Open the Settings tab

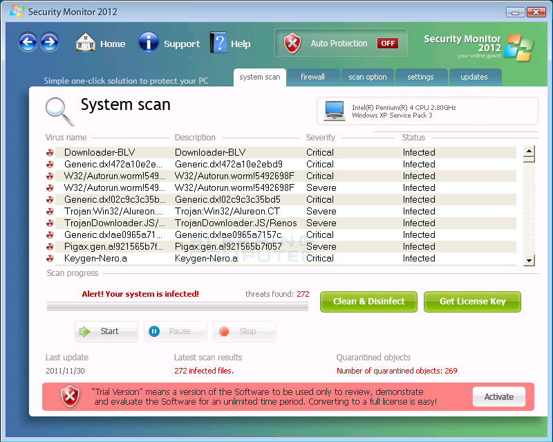(422, 77)
